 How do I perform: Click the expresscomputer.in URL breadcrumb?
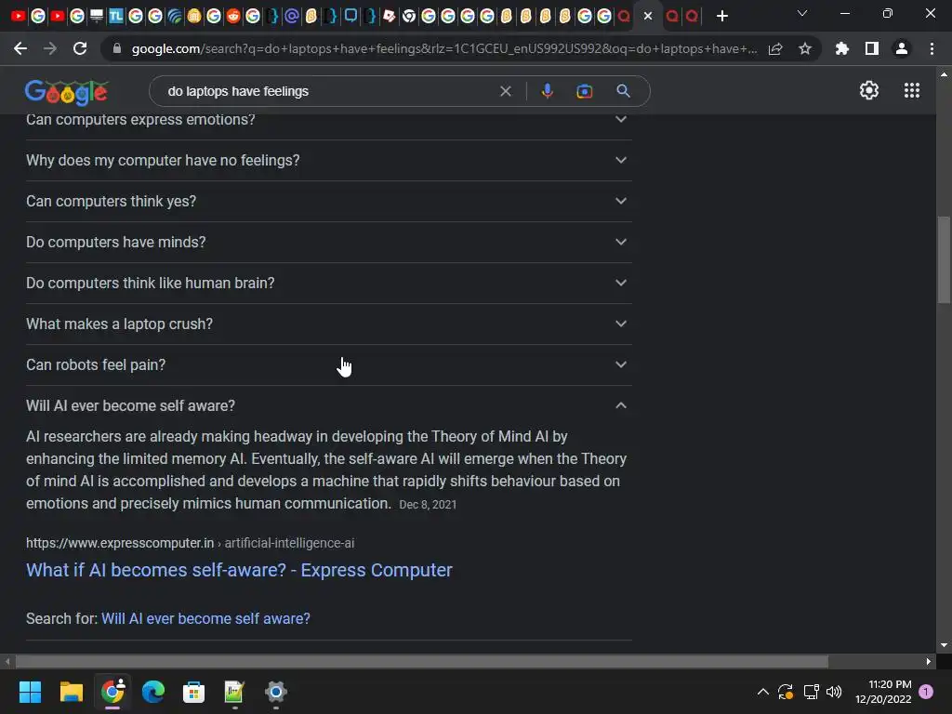click(190, 543)
